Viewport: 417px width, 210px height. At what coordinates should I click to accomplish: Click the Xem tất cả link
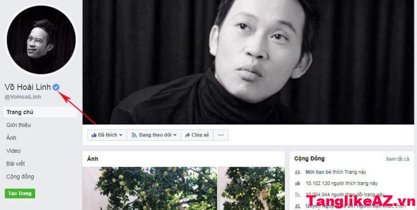click(398, 159)
